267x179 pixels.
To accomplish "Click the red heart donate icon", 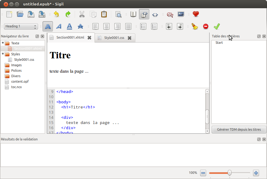I will point(196,14).
